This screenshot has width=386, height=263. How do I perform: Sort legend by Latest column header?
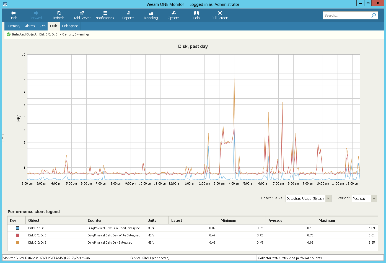[x=193, y=221]
